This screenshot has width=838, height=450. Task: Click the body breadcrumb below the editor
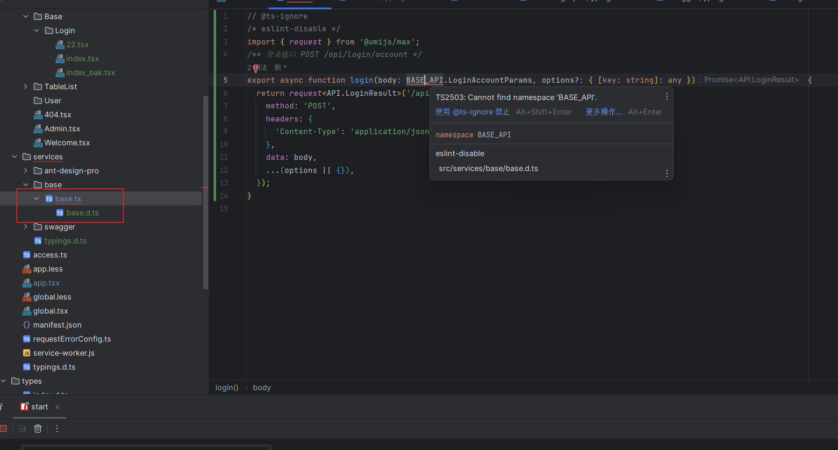[261, 387]
